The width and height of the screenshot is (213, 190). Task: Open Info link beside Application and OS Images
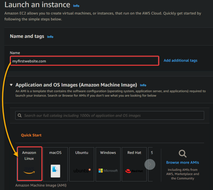(x=143, y=85)
